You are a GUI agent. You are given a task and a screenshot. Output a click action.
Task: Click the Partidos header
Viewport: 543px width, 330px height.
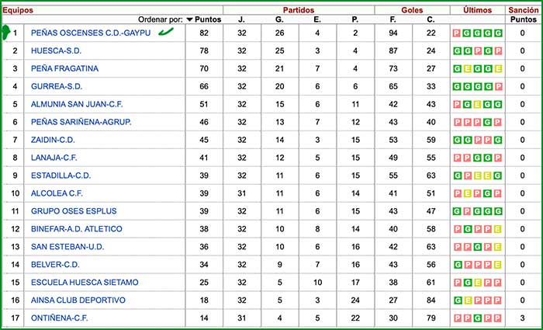tap(299, 9)
